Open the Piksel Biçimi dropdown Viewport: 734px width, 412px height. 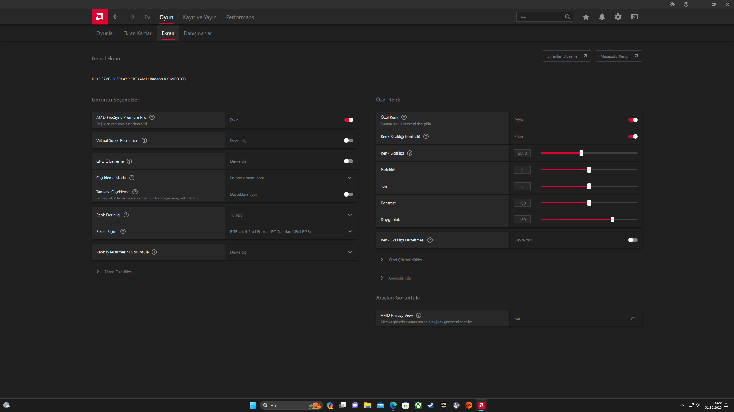pos(291,231)
